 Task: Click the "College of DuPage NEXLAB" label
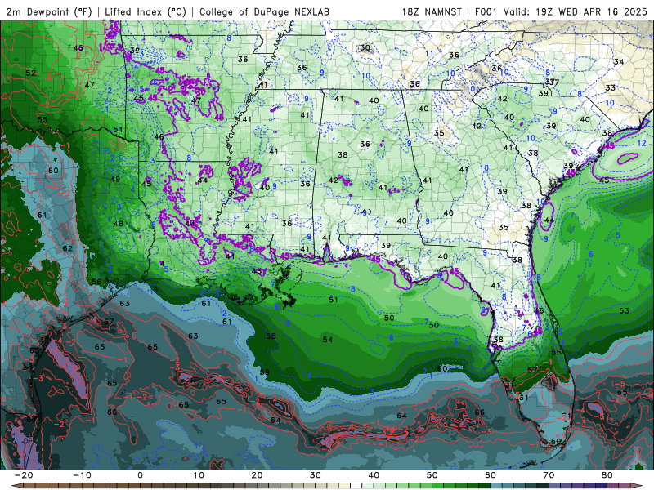pos(264,11)
